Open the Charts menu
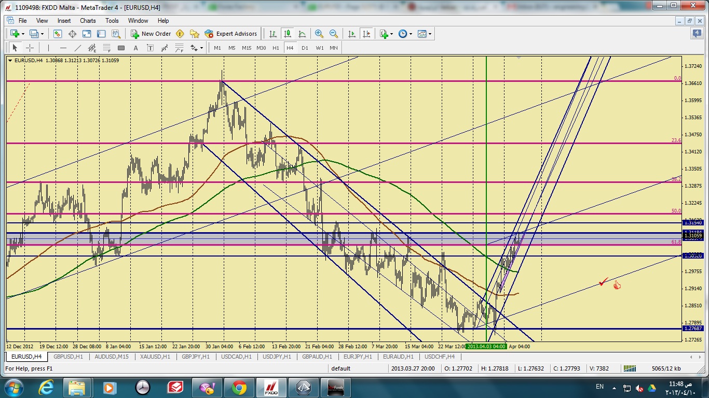 (x=88, y=21)
